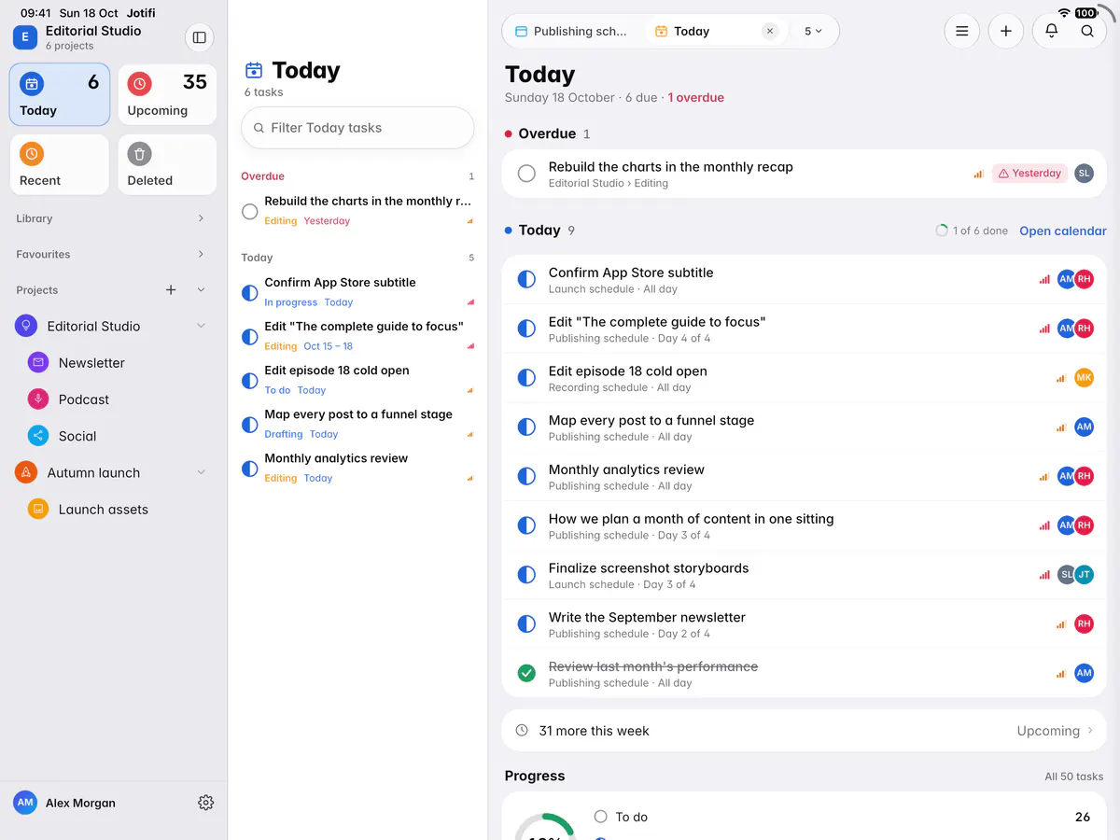Collapse the Editorial Studio project chevron
Viewport: 1120px width, 840px height.
tap(201, 326)
